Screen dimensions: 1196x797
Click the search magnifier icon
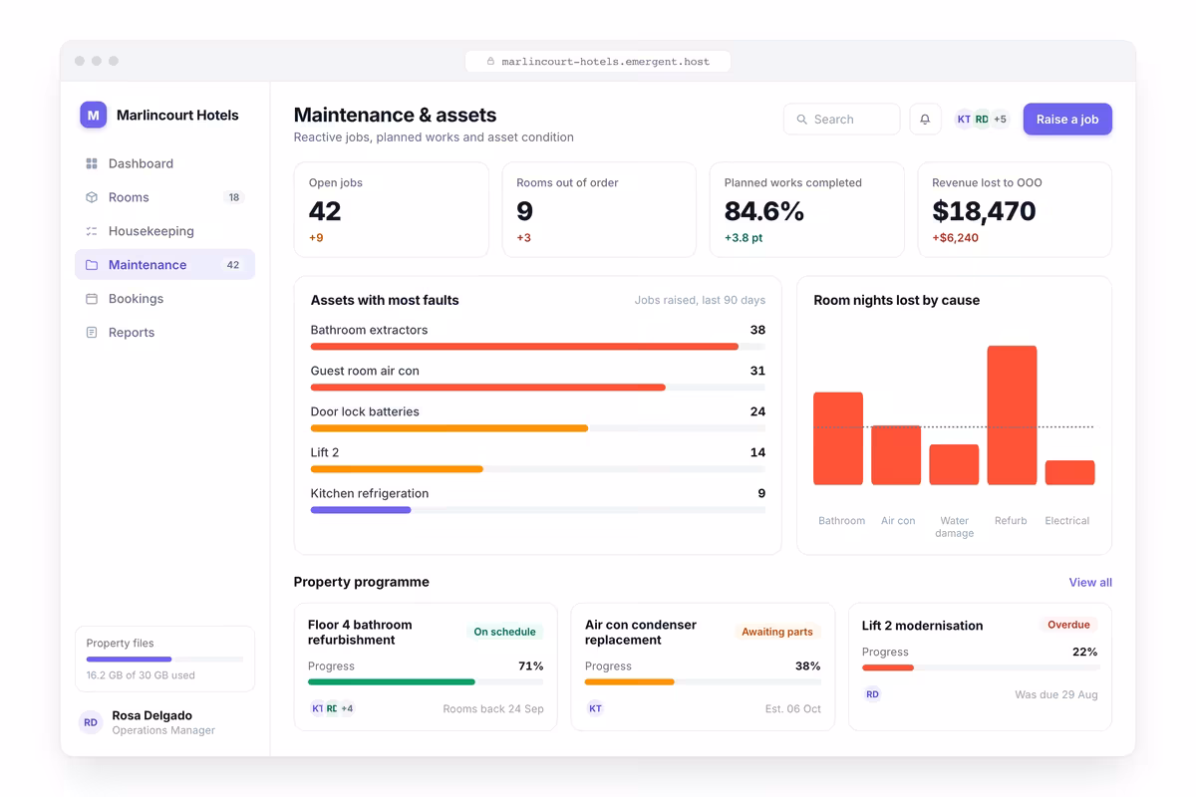801,120
